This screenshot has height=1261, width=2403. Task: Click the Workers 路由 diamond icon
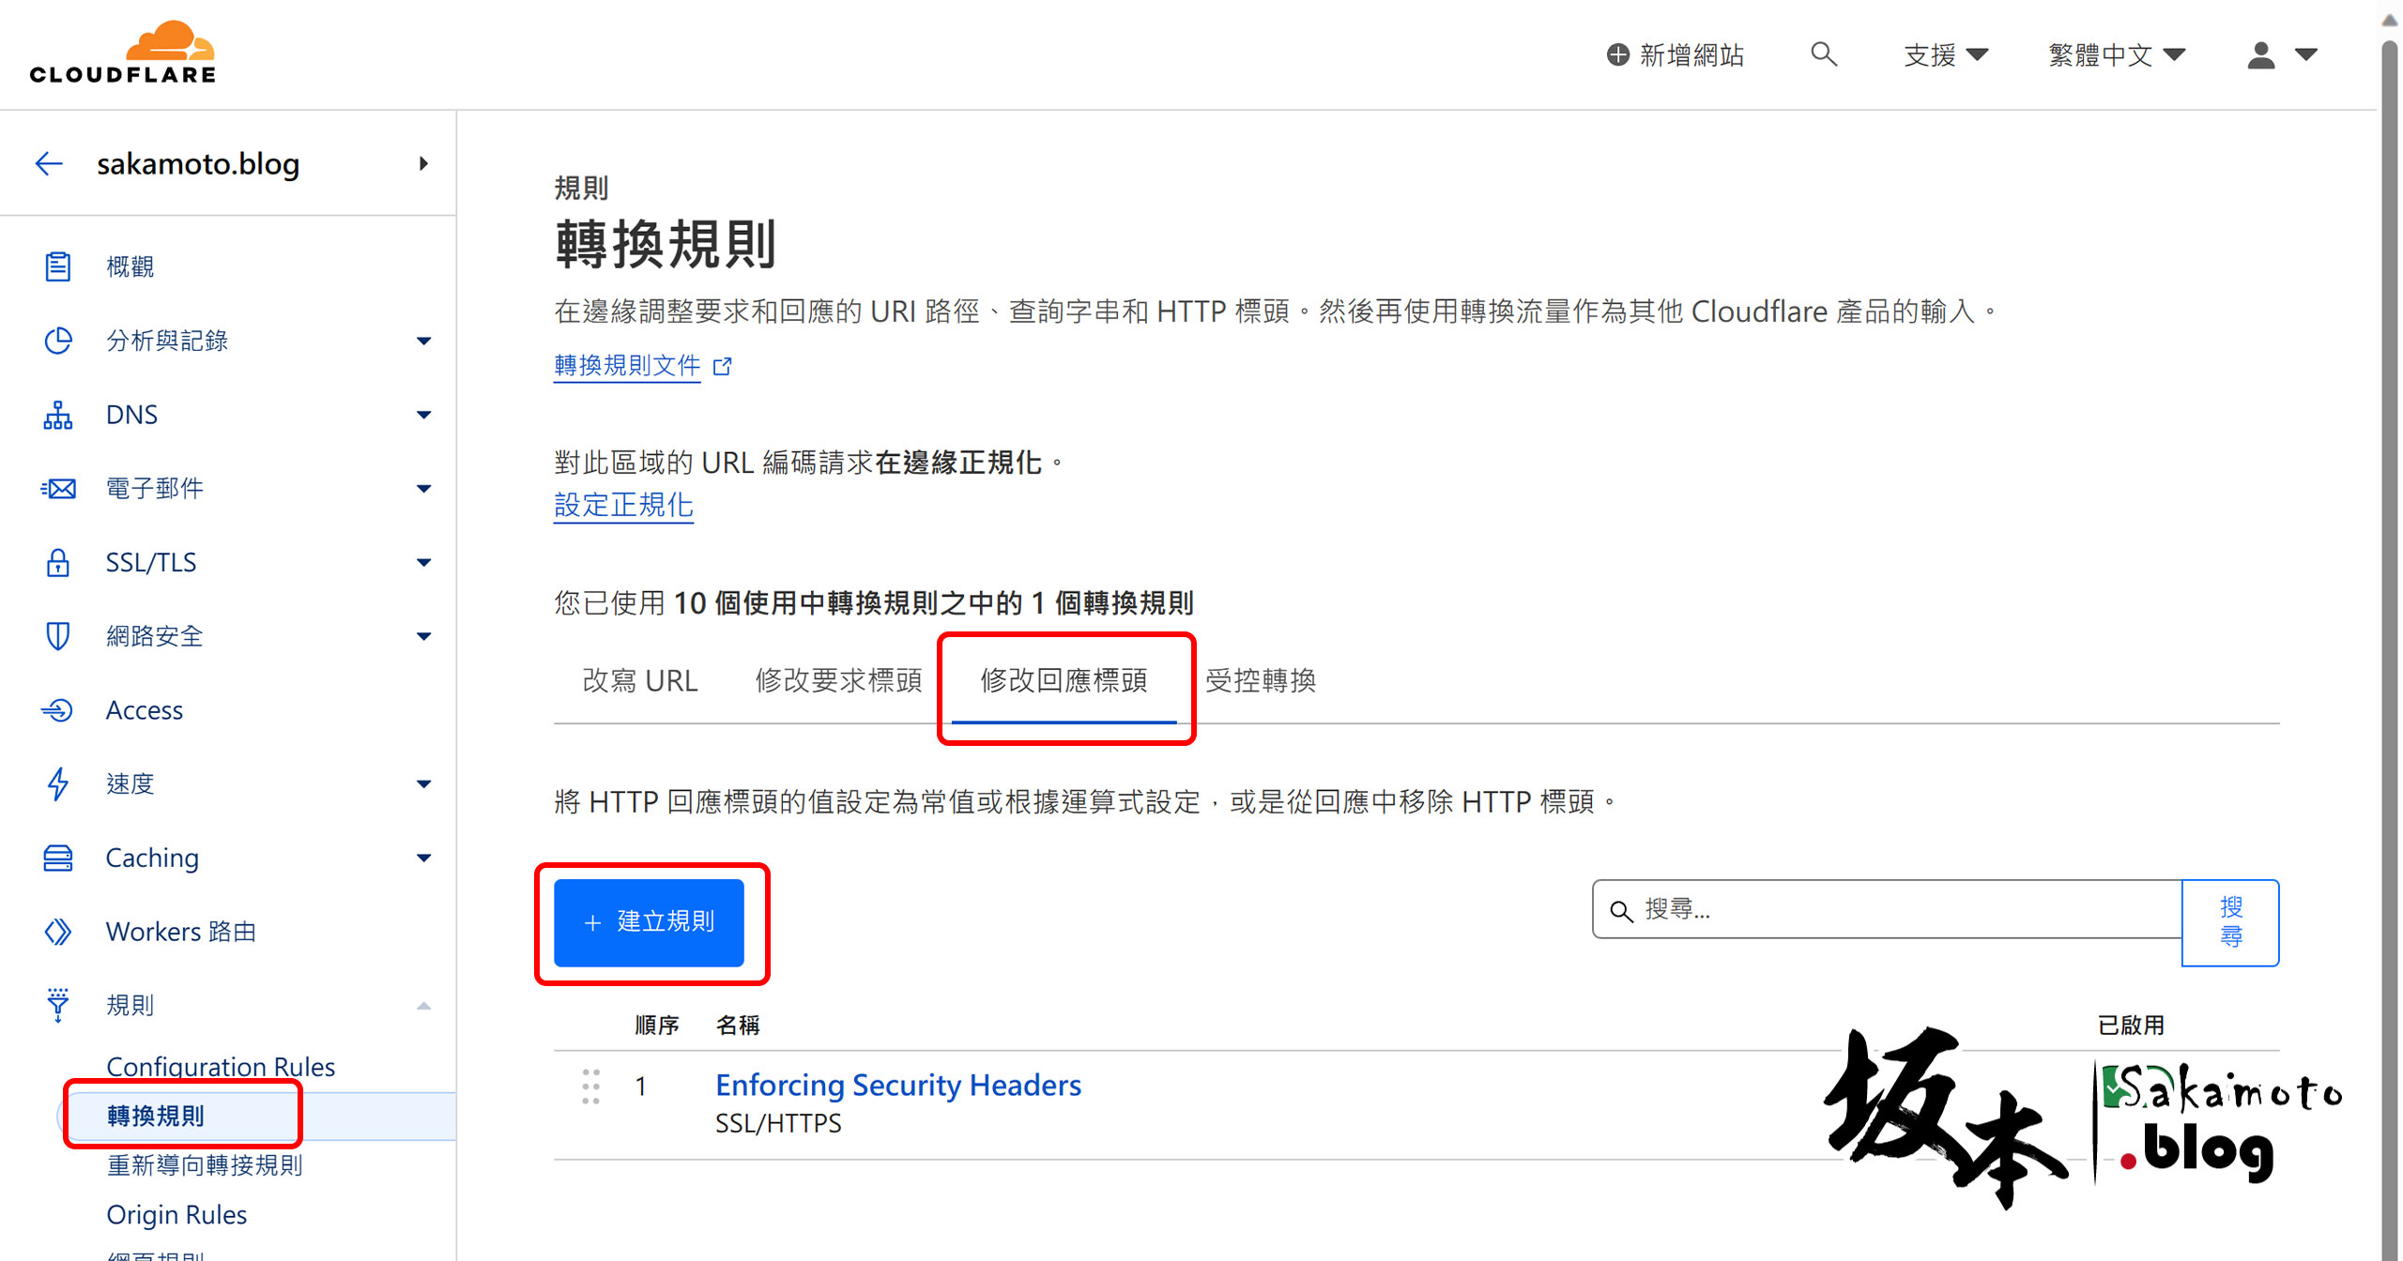tap(57, 932)
